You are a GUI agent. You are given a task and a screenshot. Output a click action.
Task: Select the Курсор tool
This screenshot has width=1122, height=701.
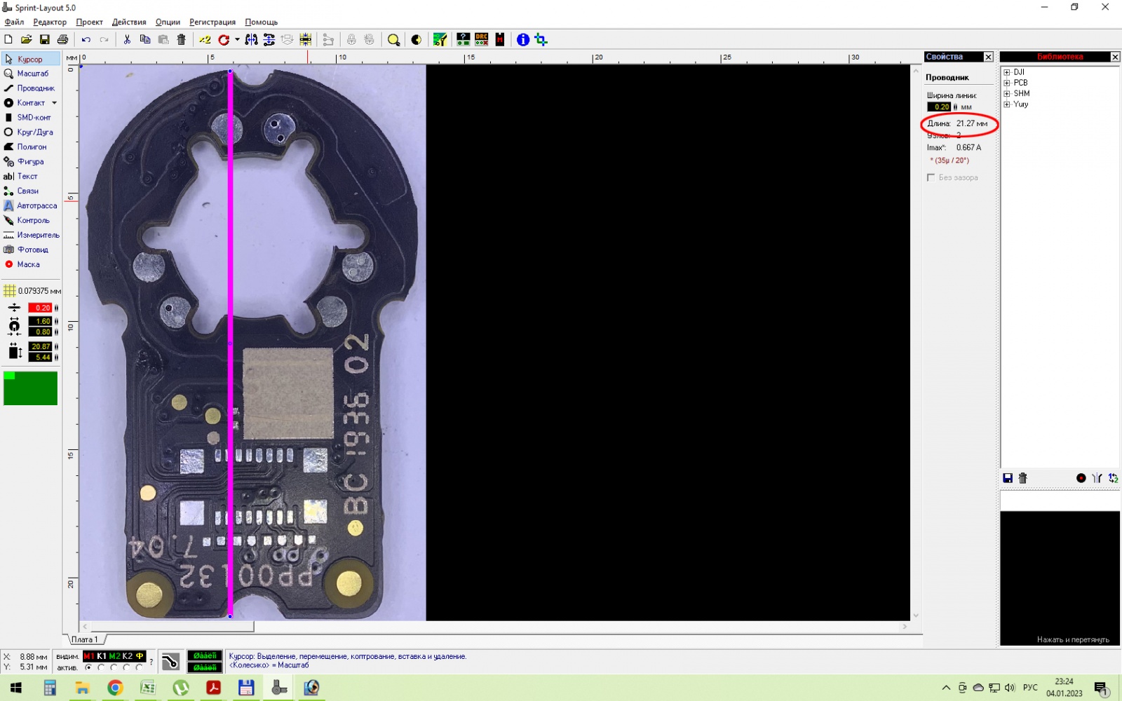[31, 59]
